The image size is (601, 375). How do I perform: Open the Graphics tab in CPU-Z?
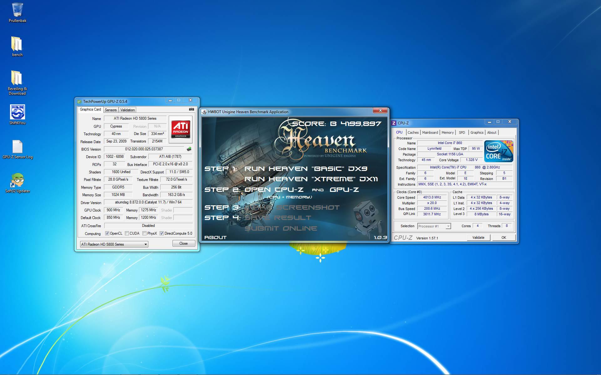point(477,132)
